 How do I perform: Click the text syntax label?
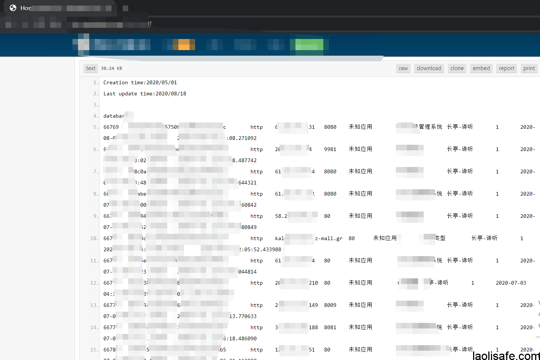coord(91,68)
